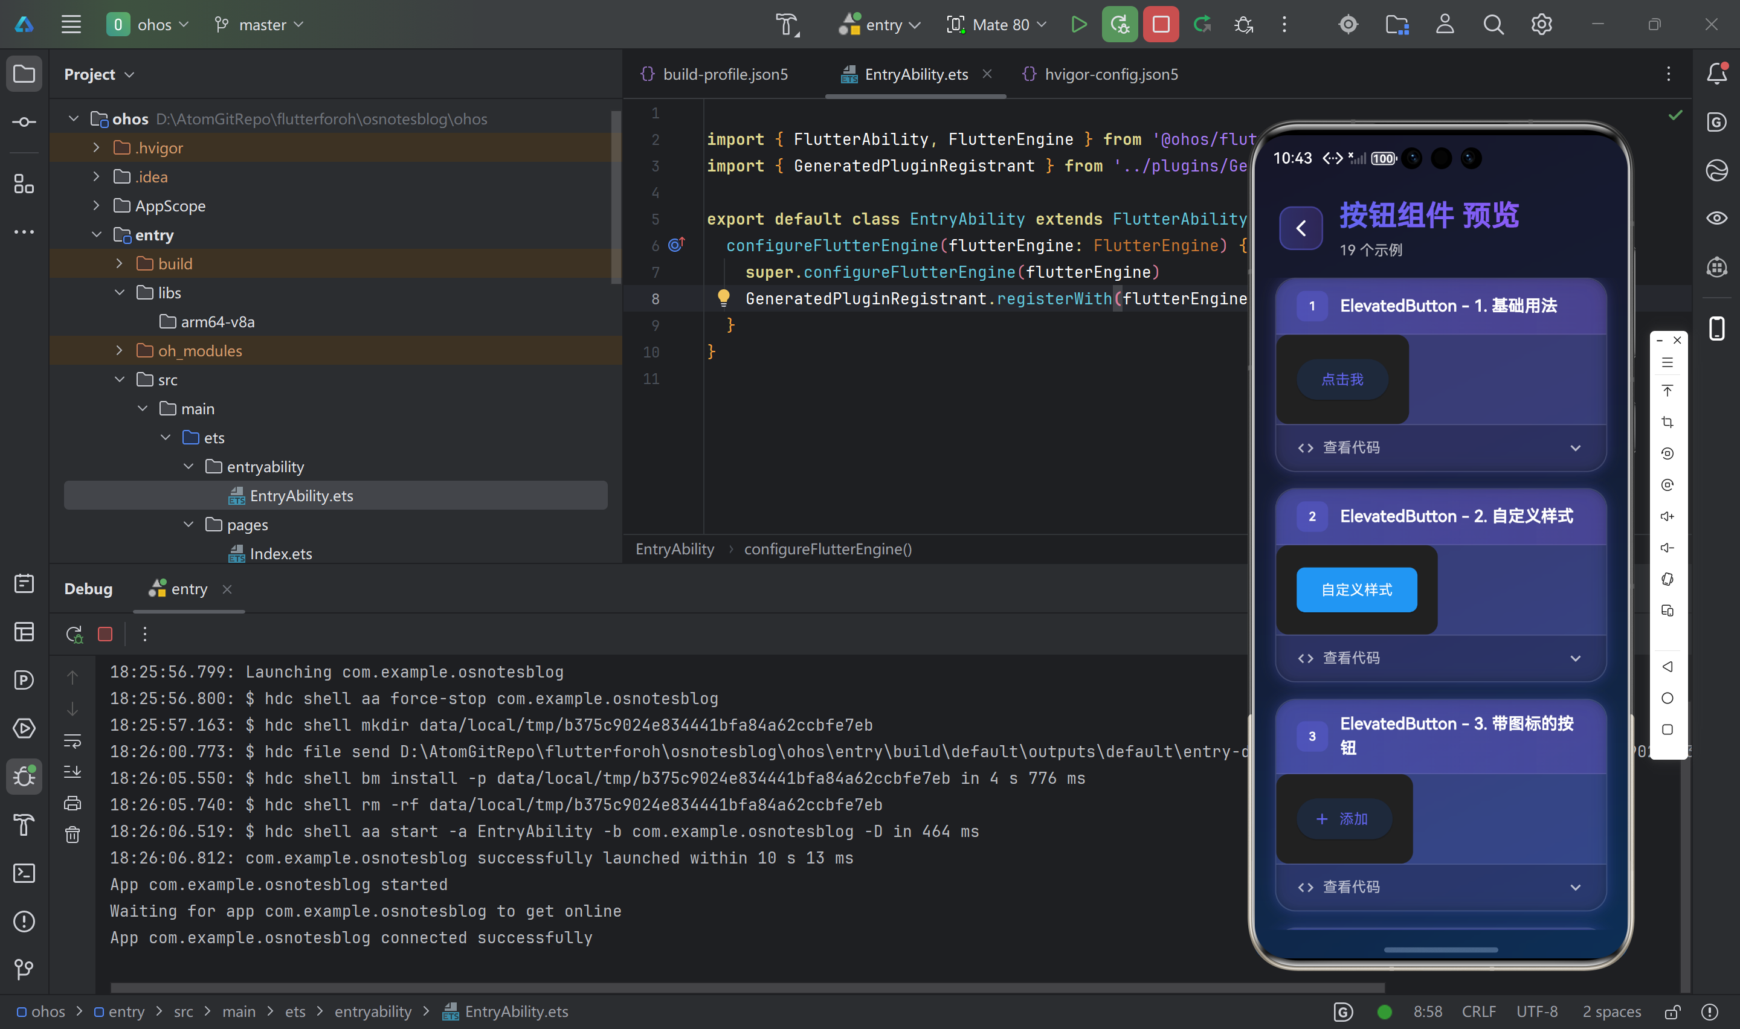Click the emulator screenshot crop icon
The width and height of the screenshot is (1740, 1029).
pyautogui.click(x=1667, y=422)
